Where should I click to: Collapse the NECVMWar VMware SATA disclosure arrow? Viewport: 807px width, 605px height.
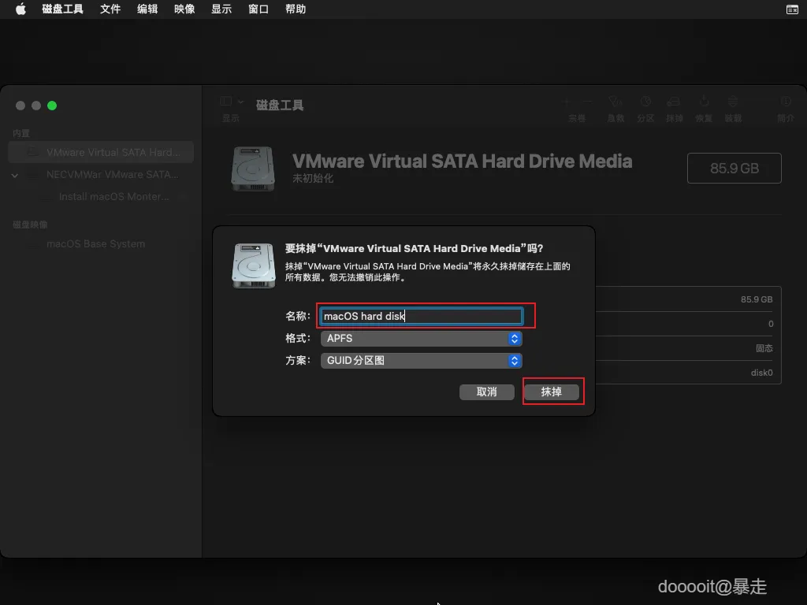point(15,176)
